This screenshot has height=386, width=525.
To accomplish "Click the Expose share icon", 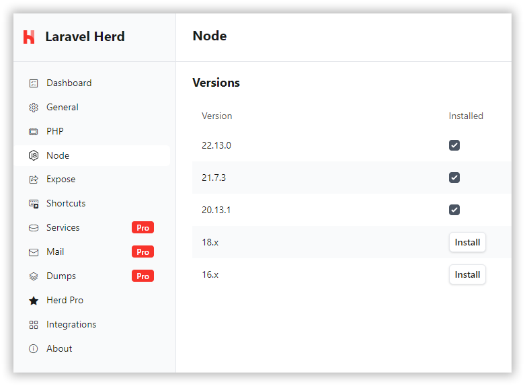I will tap(34, 180).
